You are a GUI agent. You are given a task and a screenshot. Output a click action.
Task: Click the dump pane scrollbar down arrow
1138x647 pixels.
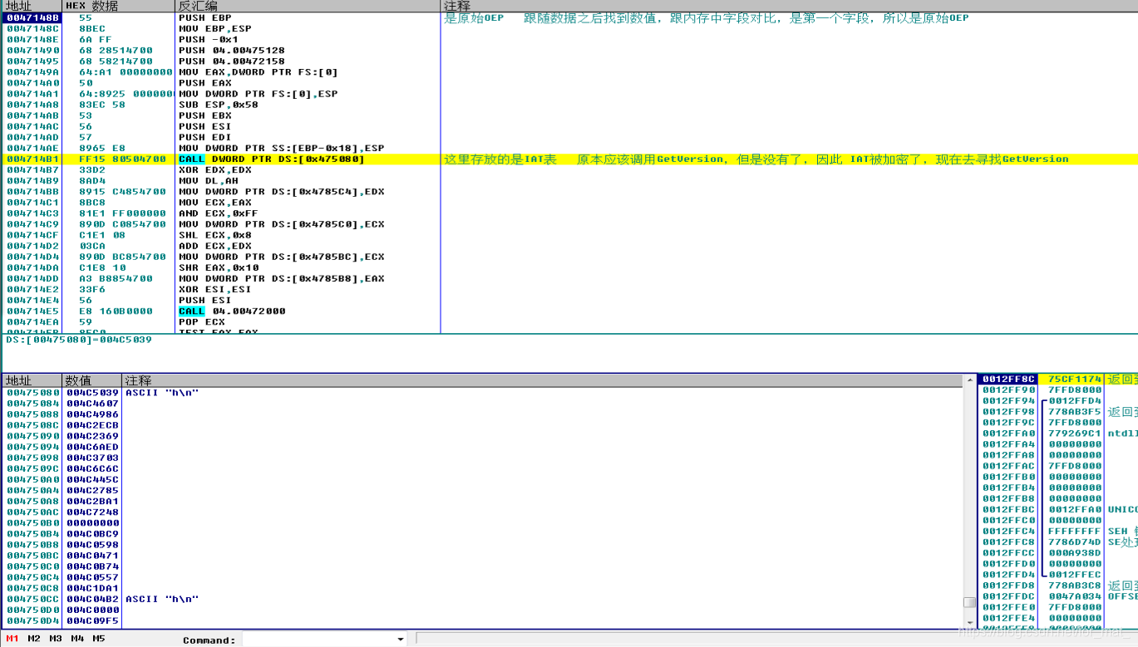pyautogui.click(x=969, y=623)
